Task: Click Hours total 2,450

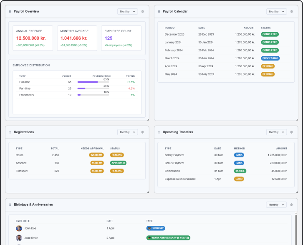Action: 56,155
